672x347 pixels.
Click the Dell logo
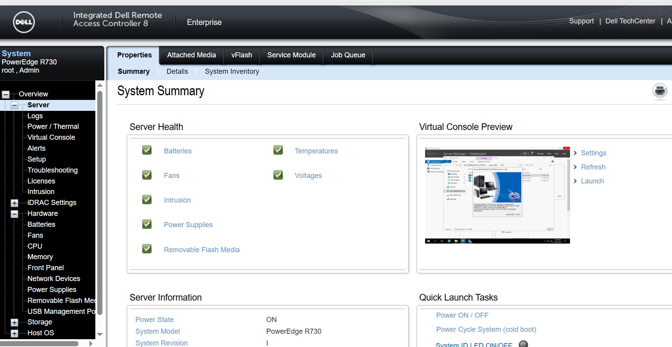pyautogui.click(x=24, y=22)
